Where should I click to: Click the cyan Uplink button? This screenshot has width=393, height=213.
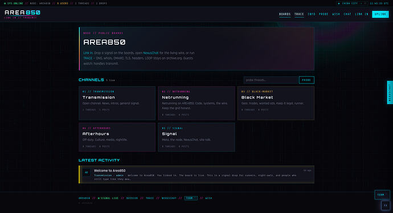point(380,14)
